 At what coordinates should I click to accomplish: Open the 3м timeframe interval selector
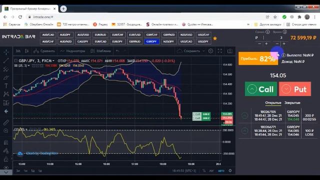(18, 51)
